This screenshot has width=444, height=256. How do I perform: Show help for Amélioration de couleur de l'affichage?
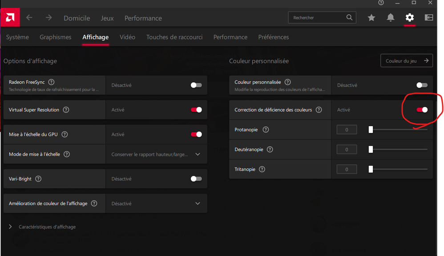coord(94,204)
